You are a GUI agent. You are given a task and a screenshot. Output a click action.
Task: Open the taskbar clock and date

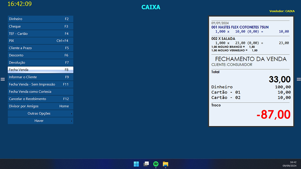[x=289, y=164]
